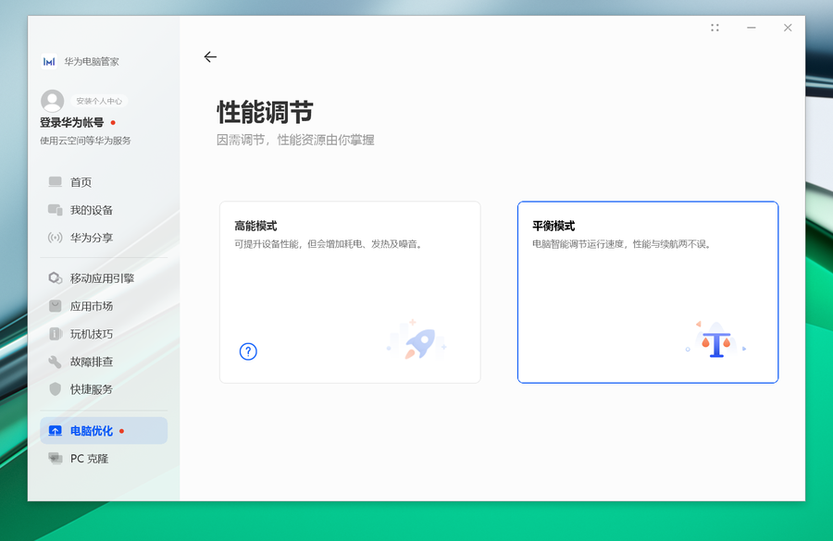Select the 高能模式 performance card

tap(350, 292)
